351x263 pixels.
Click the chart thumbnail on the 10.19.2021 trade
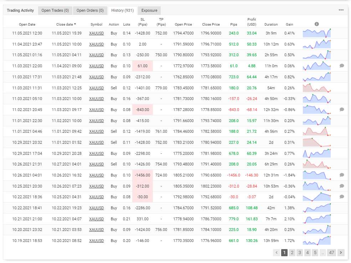pyautogui.click(x=316, y=241)
